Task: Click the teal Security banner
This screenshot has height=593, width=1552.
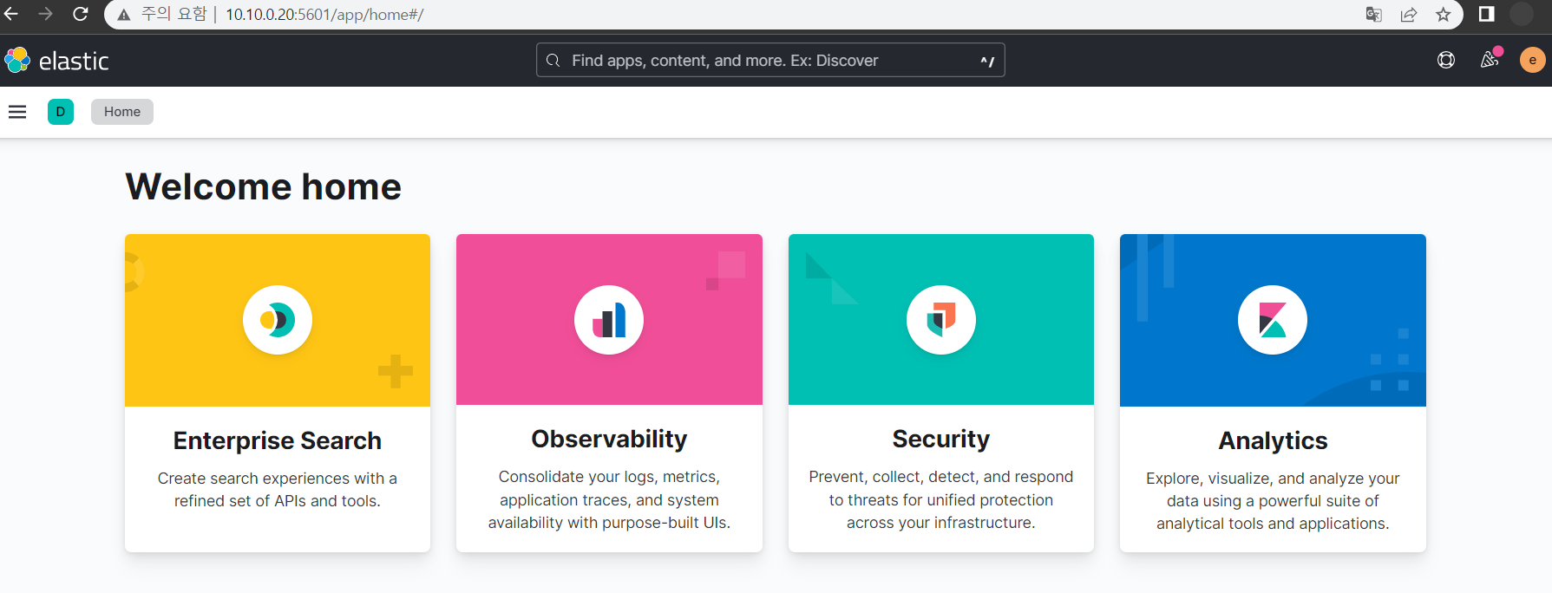Action: (x=941, y=319)
